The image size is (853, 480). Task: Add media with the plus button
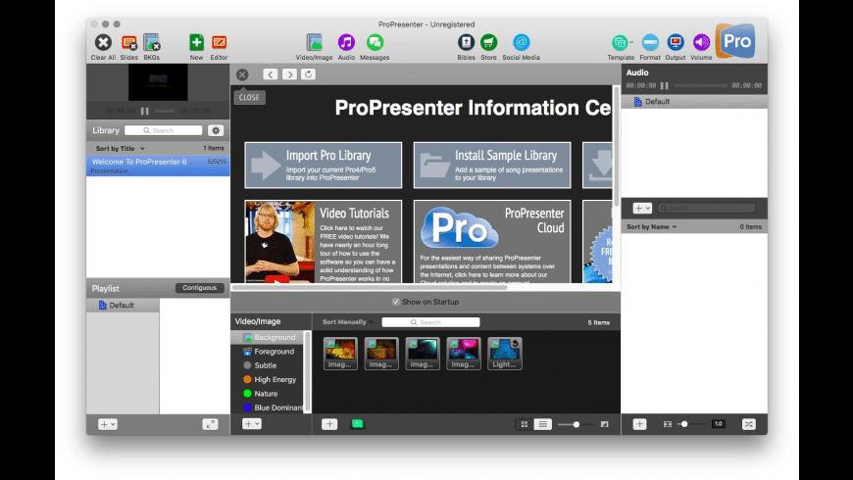pos(329,424)
